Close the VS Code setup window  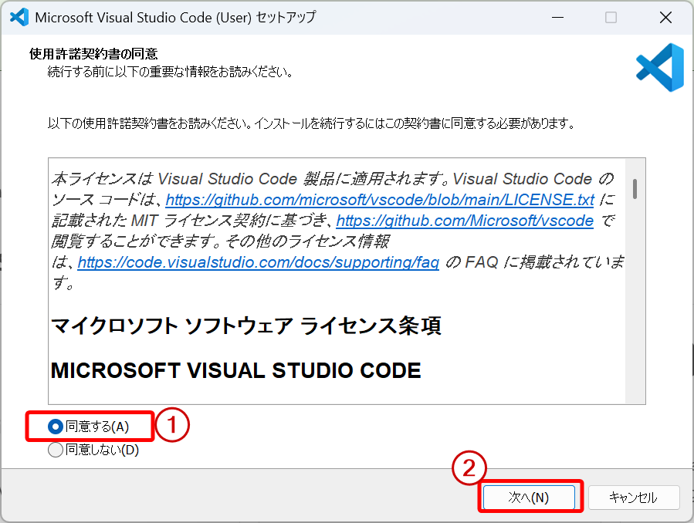click(664, 17)
